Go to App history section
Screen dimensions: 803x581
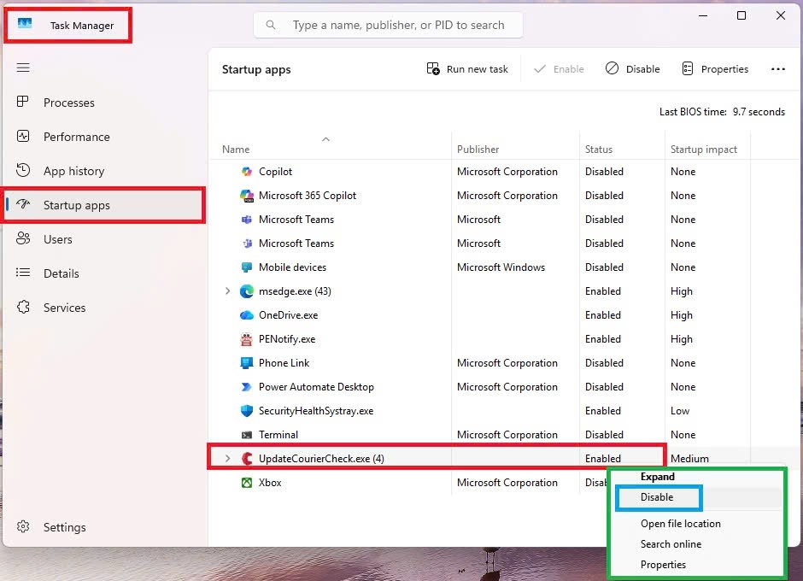coord(73,171)
